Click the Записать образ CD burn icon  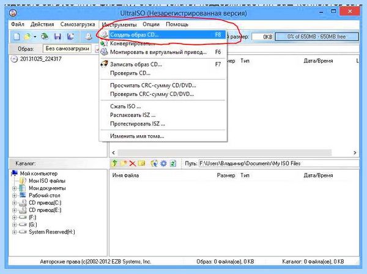click(104, 64)
